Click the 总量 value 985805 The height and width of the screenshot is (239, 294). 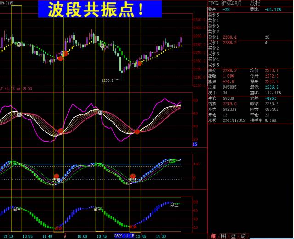230,87
